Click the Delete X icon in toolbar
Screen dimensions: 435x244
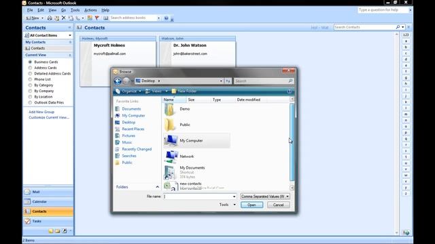(x=63, y=18)
